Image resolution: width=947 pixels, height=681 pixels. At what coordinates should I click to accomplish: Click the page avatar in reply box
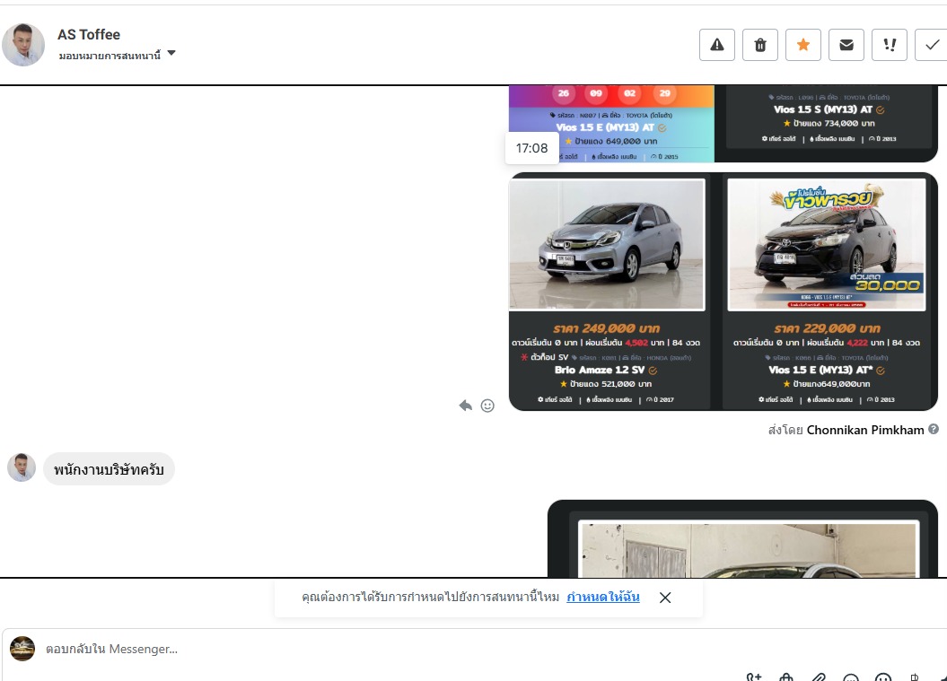tap(22, 649)
